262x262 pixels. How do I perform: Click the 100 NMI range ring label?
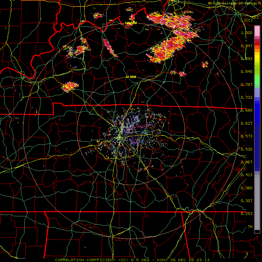(x=131, y=23)
